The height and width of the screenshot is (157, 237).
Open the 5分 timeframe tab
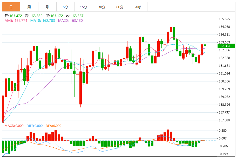[x=65, y=7]
